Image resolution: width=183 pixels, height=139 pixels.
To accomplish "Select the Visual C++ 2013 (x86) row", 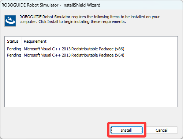I will 66,49.
